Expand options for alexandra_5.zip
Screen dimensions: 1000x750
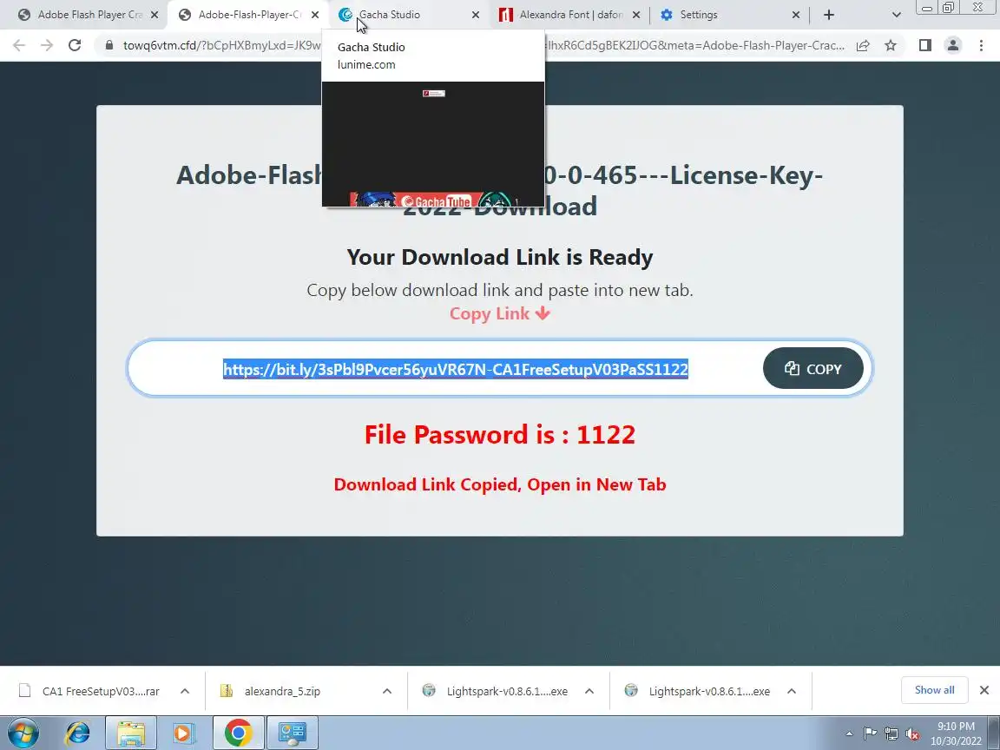[x=387, y=691]
